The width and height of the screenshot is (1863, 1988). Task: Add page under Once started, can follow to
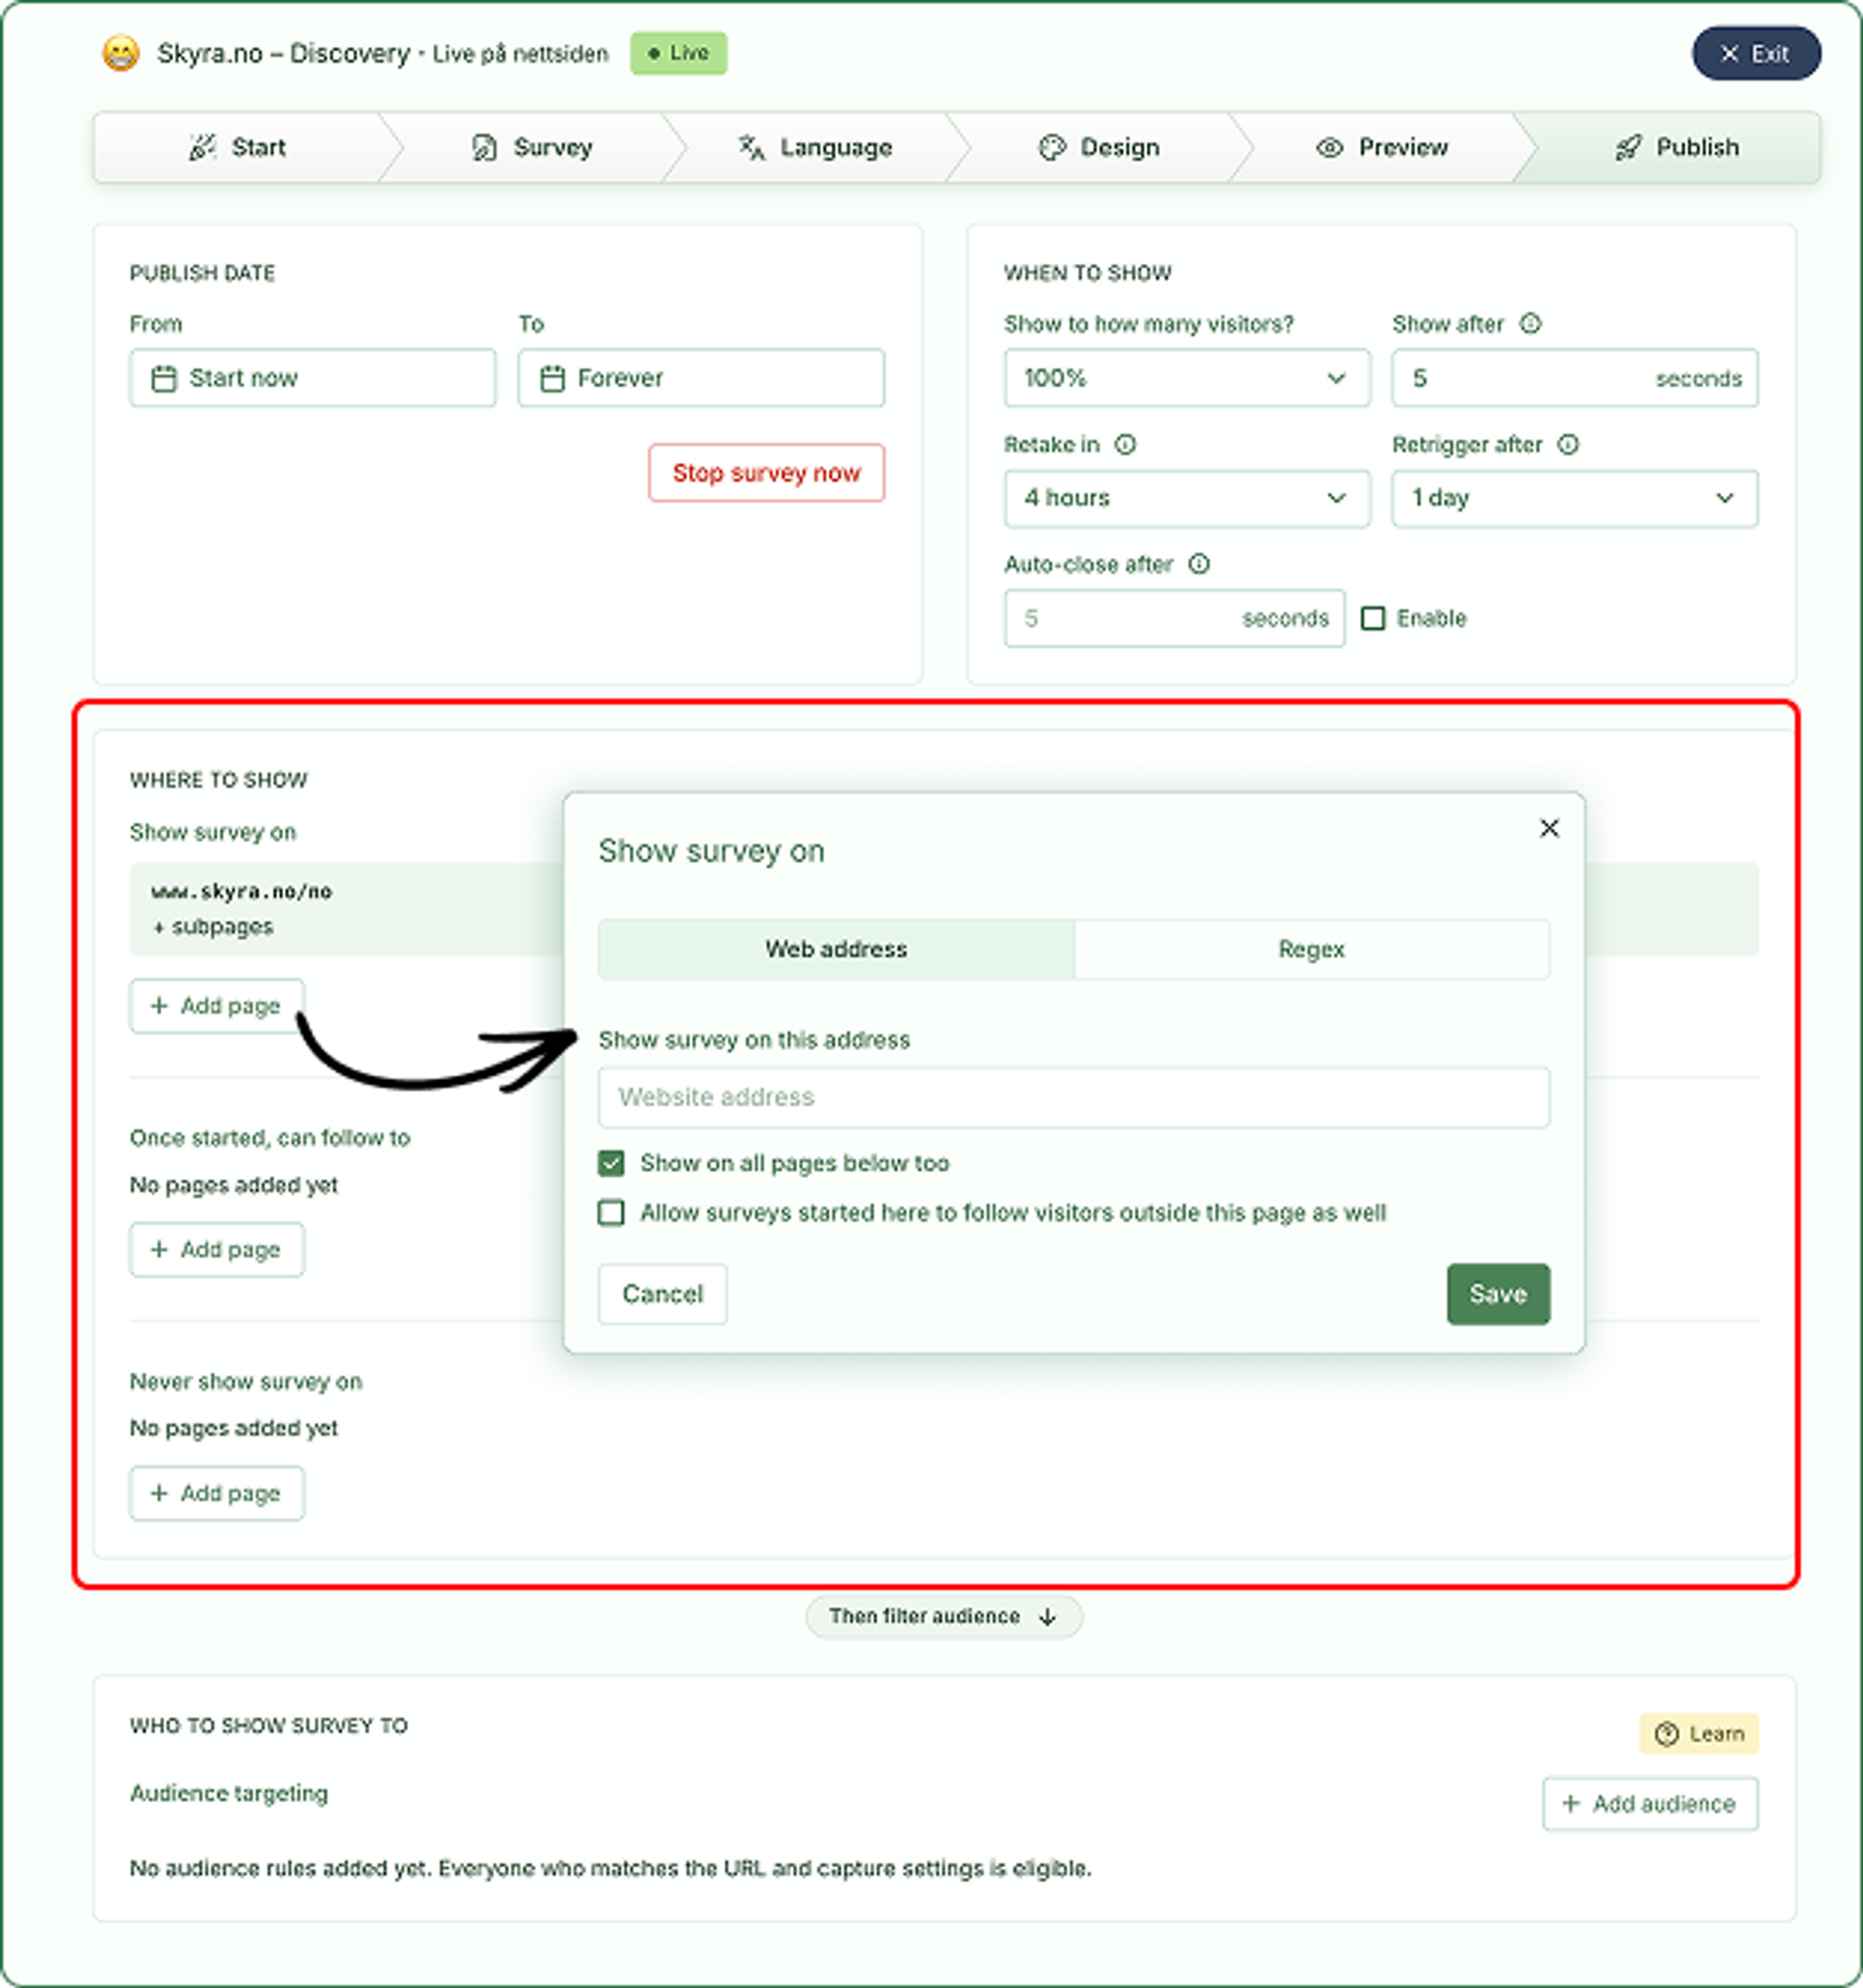pos(217,1250)
